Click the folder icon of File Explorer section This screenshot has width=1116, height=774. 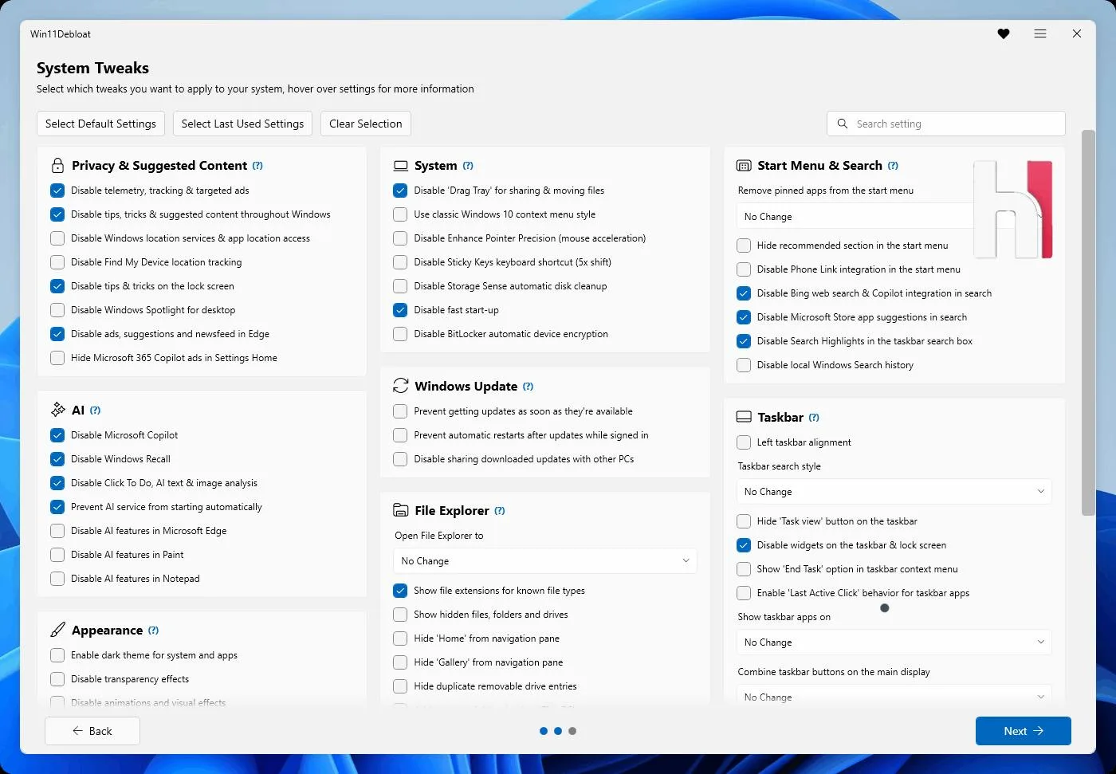401,510
